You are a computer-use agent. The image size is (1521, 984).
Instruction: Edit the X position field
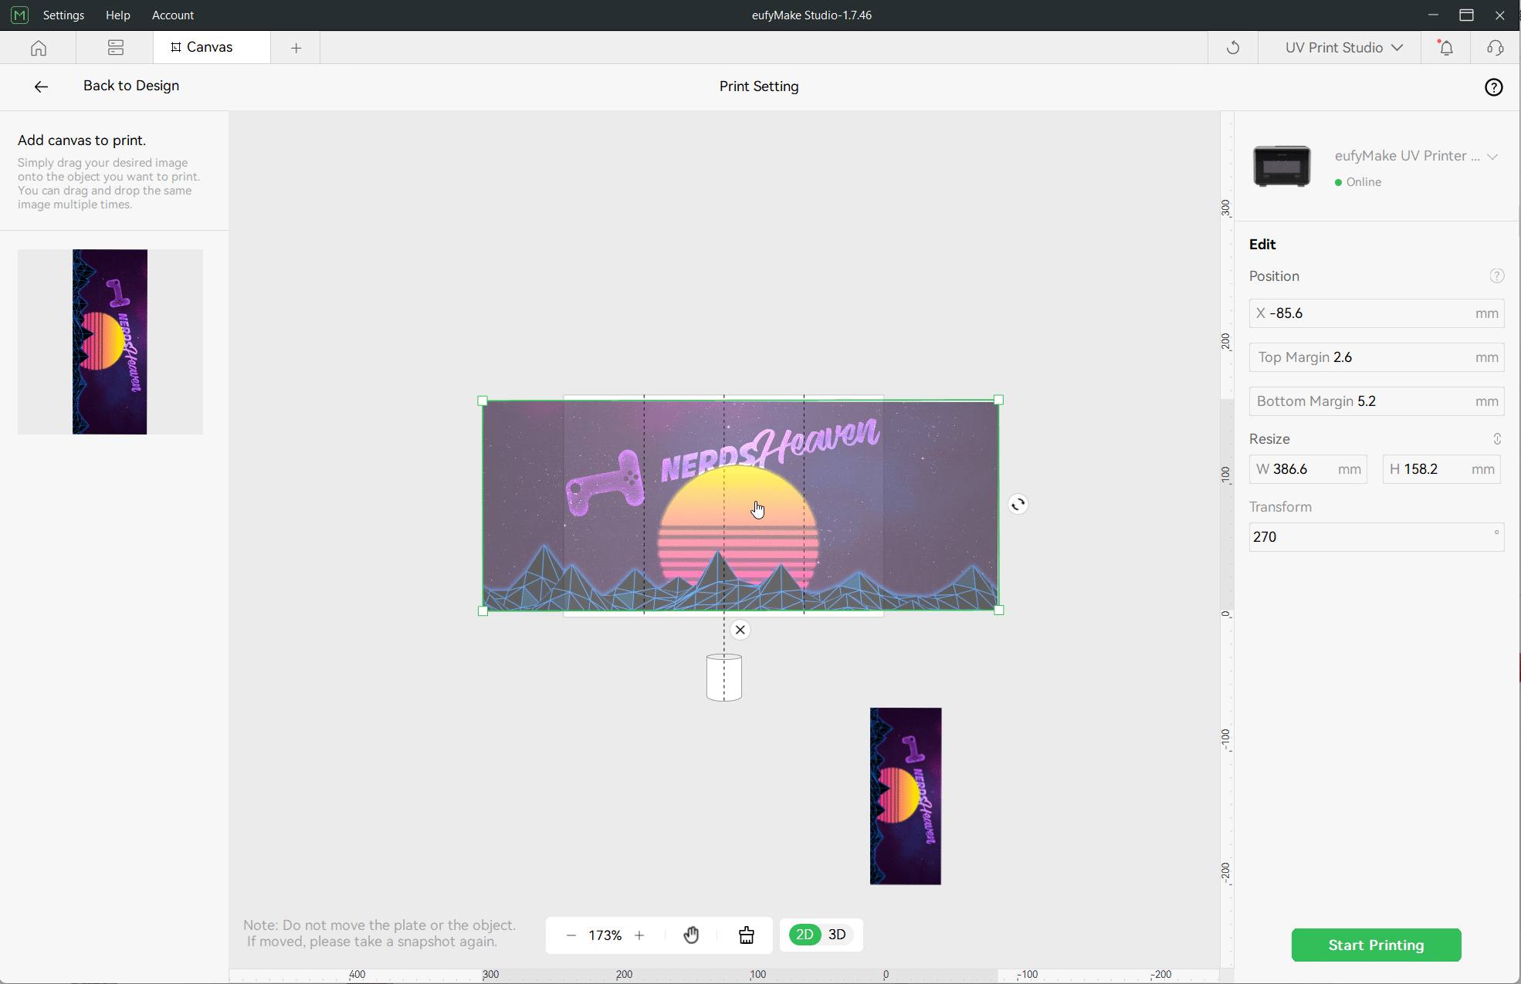coord(1376,313)
